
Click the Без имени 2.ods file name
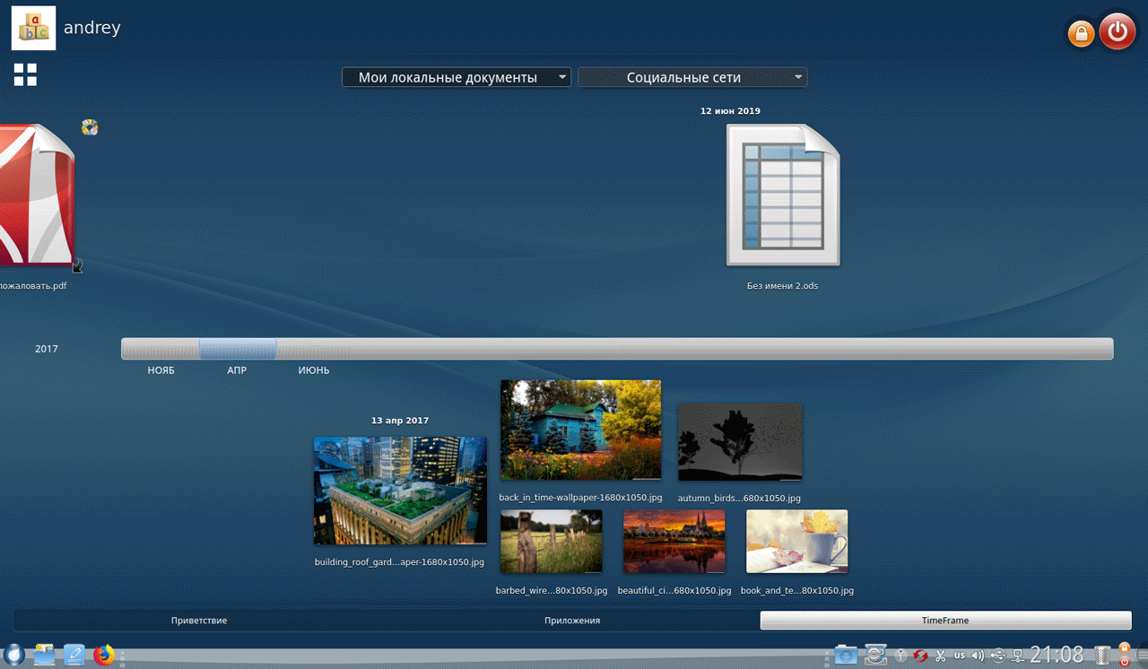click(x=783, y=286)
